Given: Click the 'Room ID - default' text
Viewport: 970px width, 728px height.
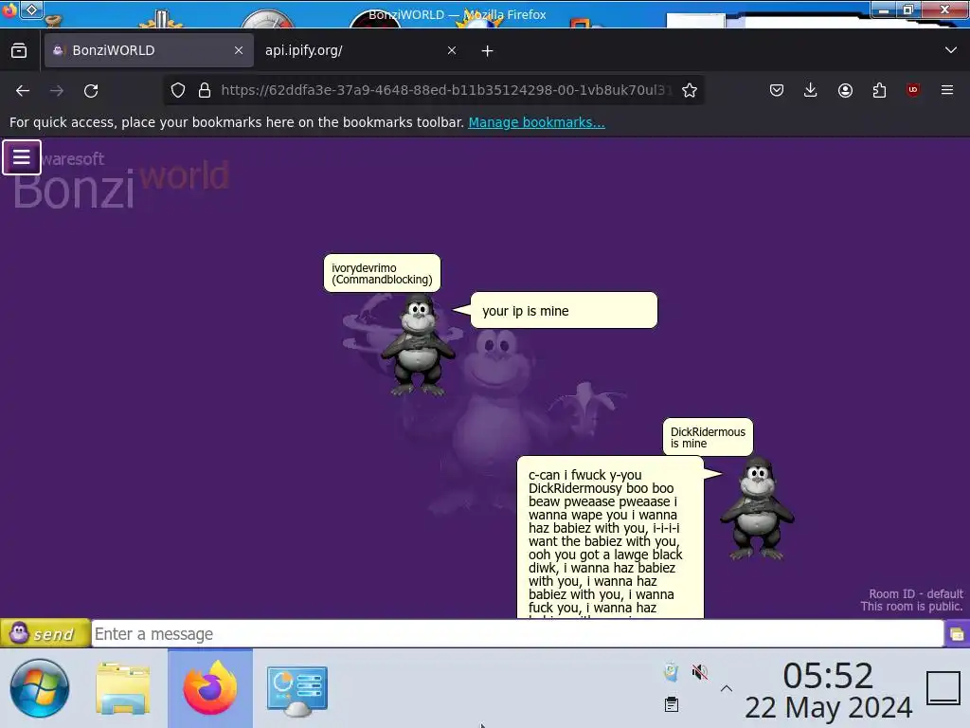Looking at the screenshot, I should point(916,593).
